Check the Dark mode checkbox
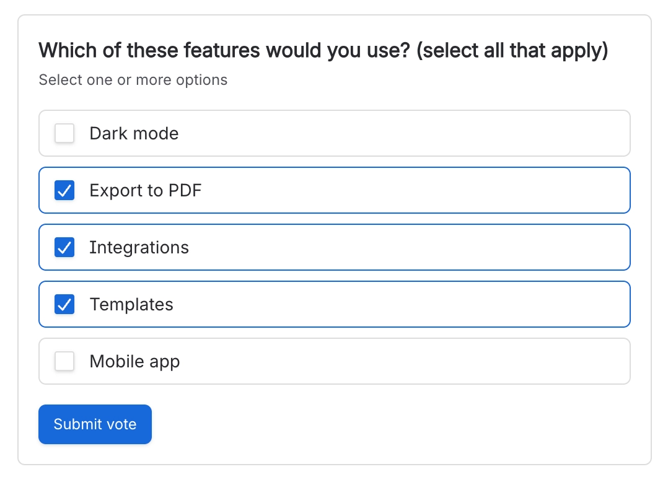668x477 pixels. pyautogui.click(x=64, y=133)
